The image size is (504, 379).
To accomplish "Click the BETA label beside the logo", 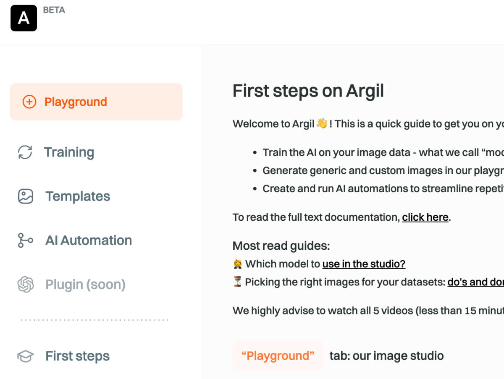I will tap(54, 10).
